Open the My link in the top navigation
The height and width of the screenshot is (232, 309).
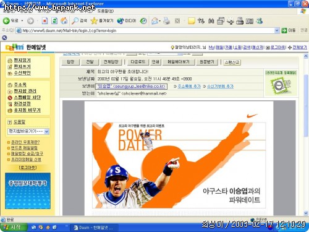(211, 48)
